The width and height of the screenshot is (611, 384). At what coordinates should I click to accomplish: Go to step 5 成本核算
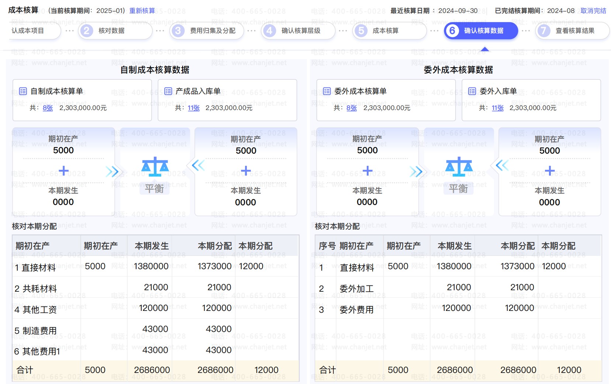tap(390, 31)
